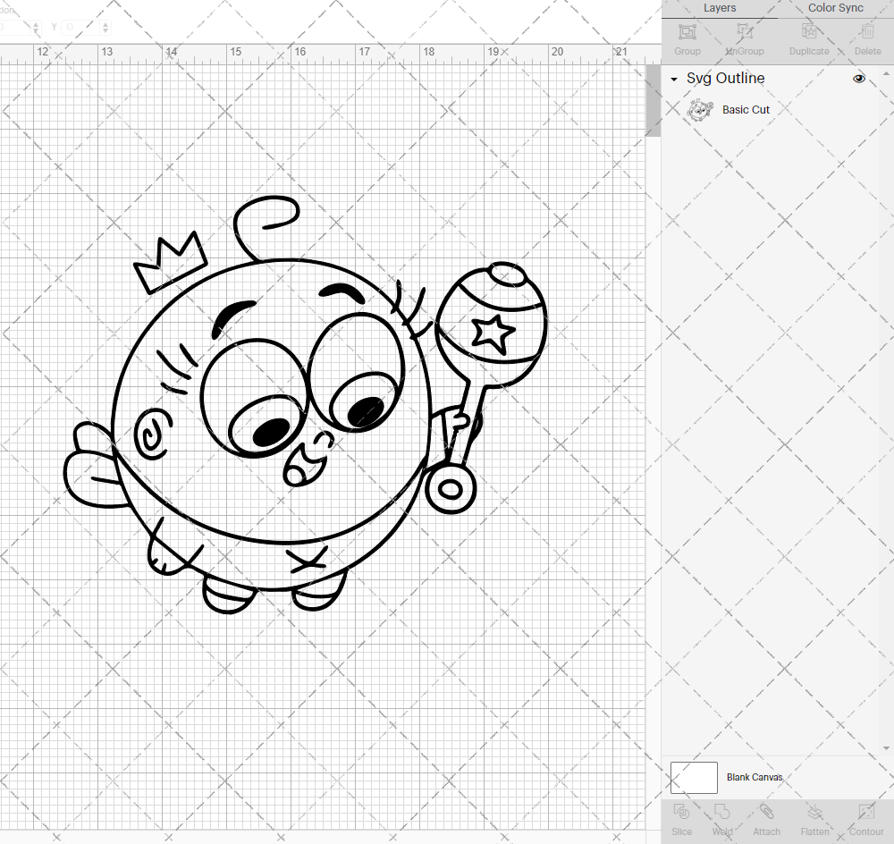894x844 pixels.
Task: Click the Attach paperclip icon
Action: tap(766, 812)
